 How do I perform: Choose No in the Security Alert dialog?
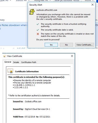pos(66,45)
